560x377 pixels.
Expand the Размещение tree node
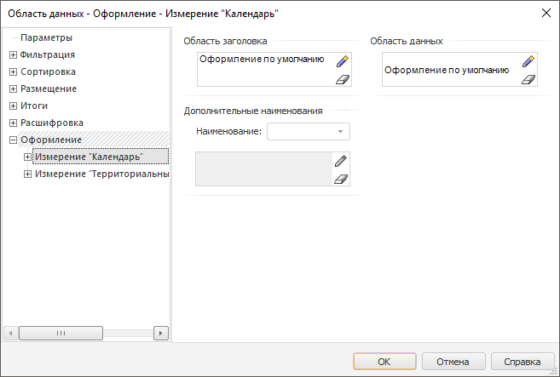pyautogui.click(x=13, y=89)
